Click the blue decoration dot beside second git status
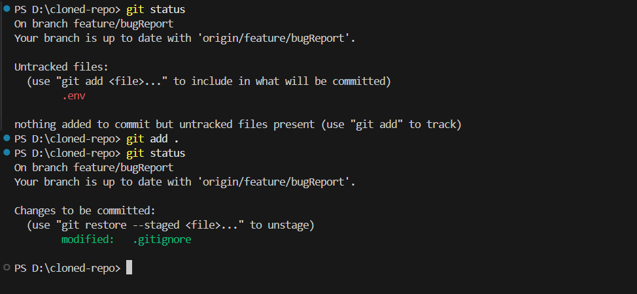 (7, 153)
